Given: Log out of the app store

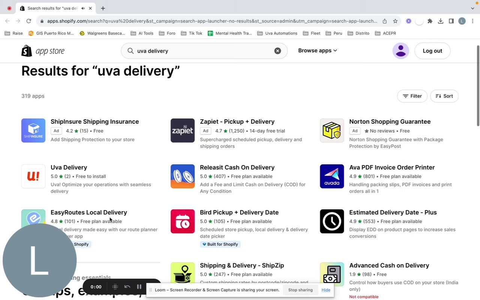Looking at the screenshot, I should pos(432,51).
